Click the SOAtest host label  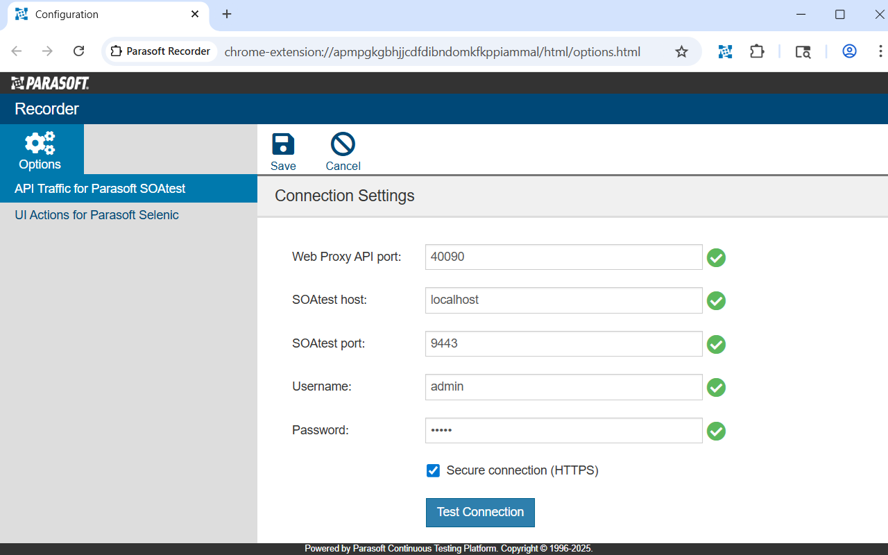tap(330, 300)
